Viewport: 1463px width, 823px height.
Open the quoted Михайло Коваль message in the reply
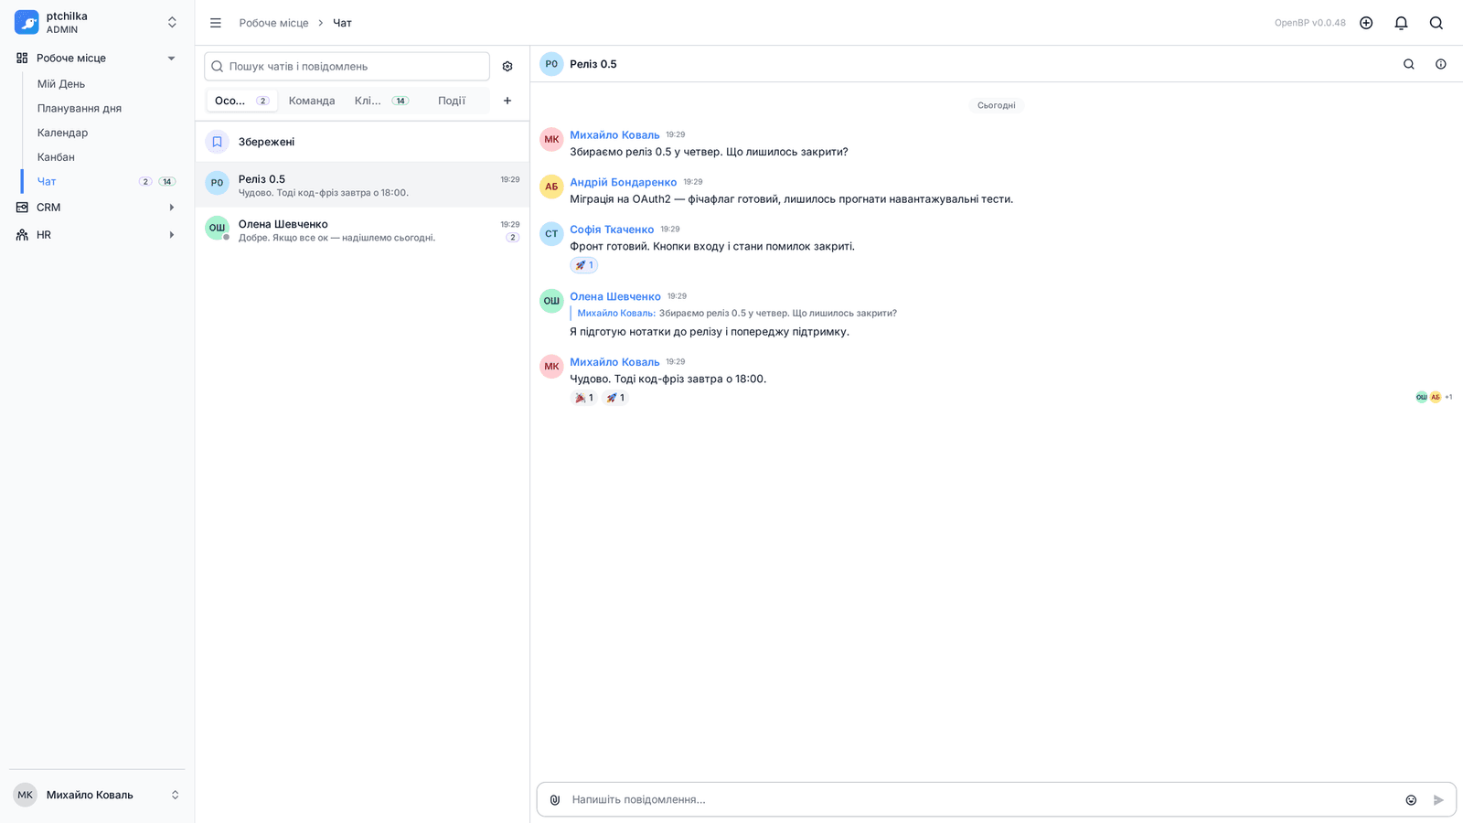736,313
